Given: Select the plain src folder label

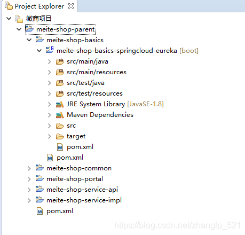Looking at the screenshot, I should click(72, 126).
